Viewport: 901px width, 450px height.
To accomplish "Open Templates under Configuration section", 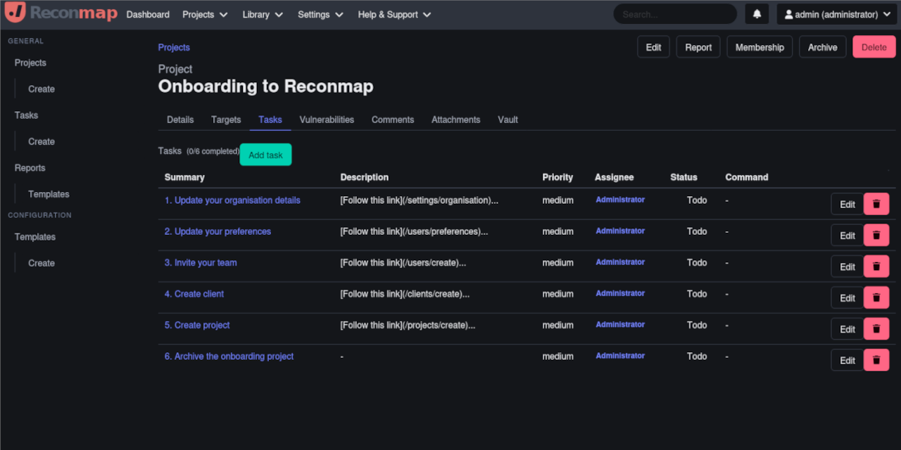I will (35, 237).
